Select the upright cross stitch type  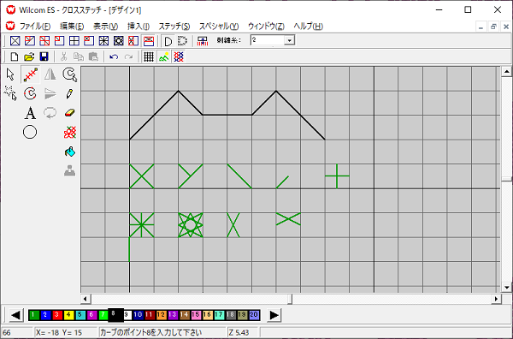(x=74, y=40)
